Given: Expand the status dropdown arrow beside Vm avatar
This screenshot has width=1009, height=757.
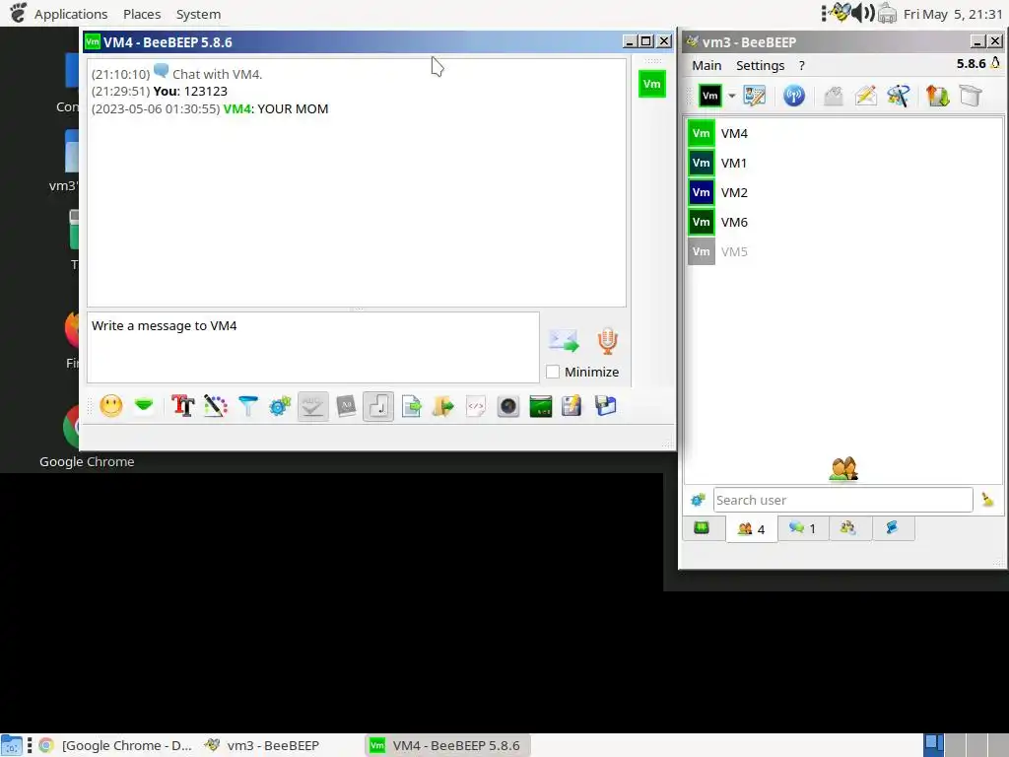Looking at the screenshot, I should [732, 96].
